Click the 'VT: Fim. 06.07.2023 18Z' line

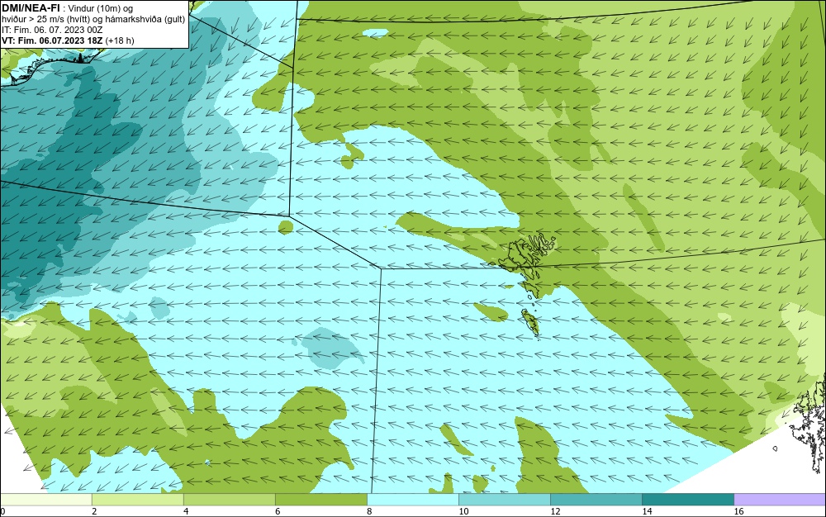click(53, 40)
